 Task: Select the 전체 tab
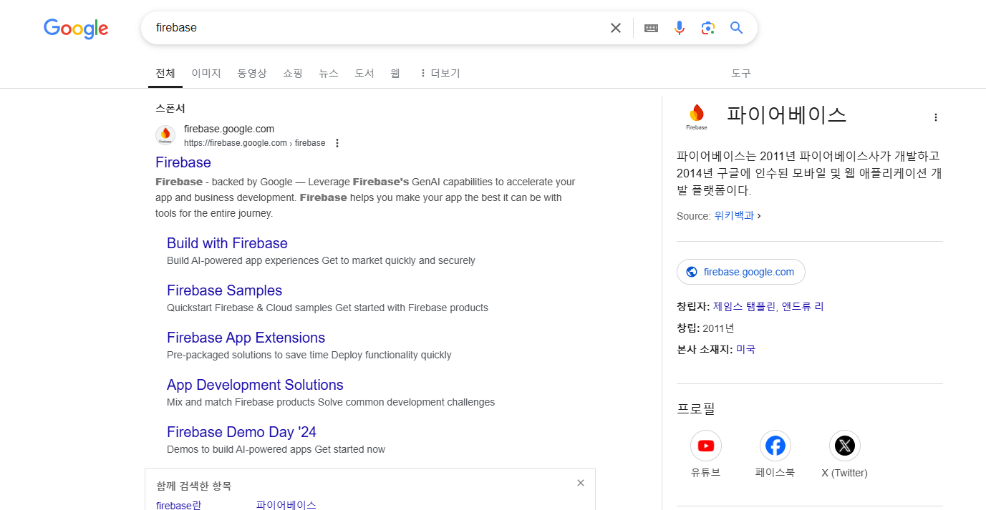pyautogui.click(x=165, y=73)
